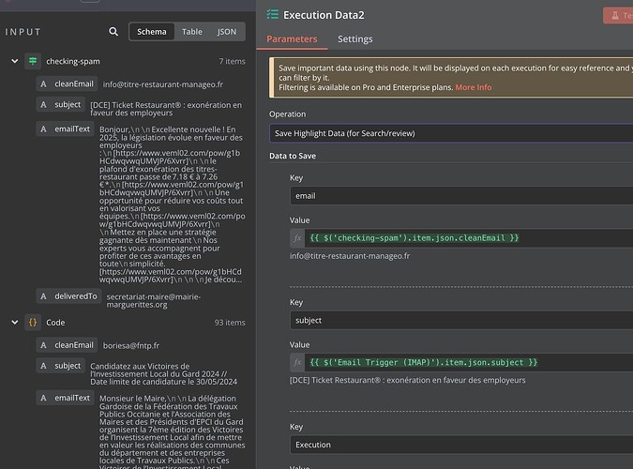Click the '93 items' count label
Image resolution: width=633 pixels, height=469 pixels.
230,323
